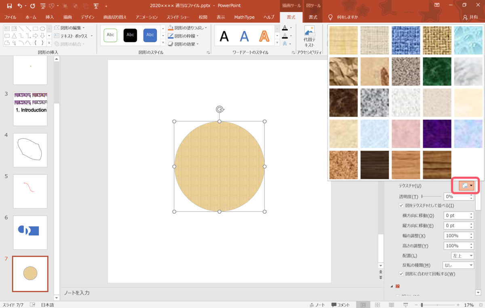Open the spell check status icon

[33, 305]
